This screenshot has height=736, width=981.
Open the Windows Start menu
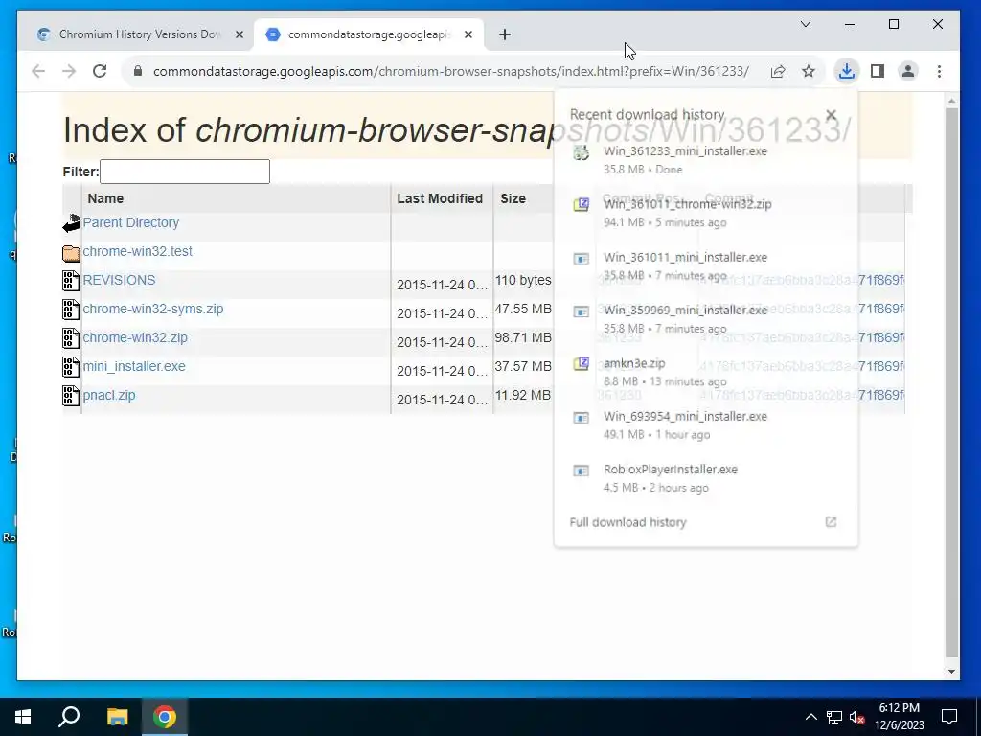23,717
